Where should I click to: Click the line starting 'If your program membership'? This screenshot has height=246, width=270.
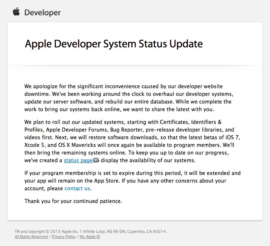(132, 173)
